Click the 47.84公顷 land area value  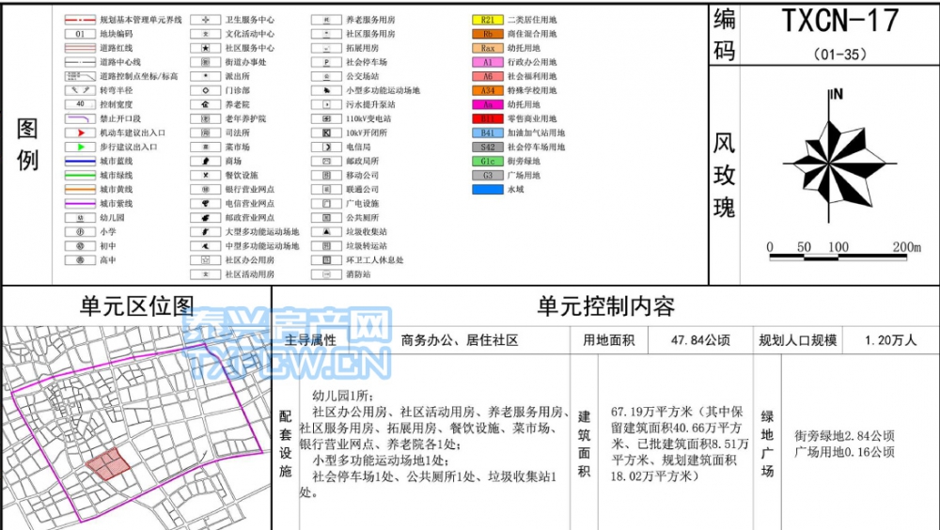(x=700, y=340)
